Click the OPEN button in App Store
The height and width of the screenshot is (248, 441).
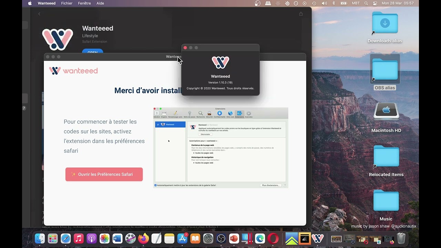tap(92, 52)
